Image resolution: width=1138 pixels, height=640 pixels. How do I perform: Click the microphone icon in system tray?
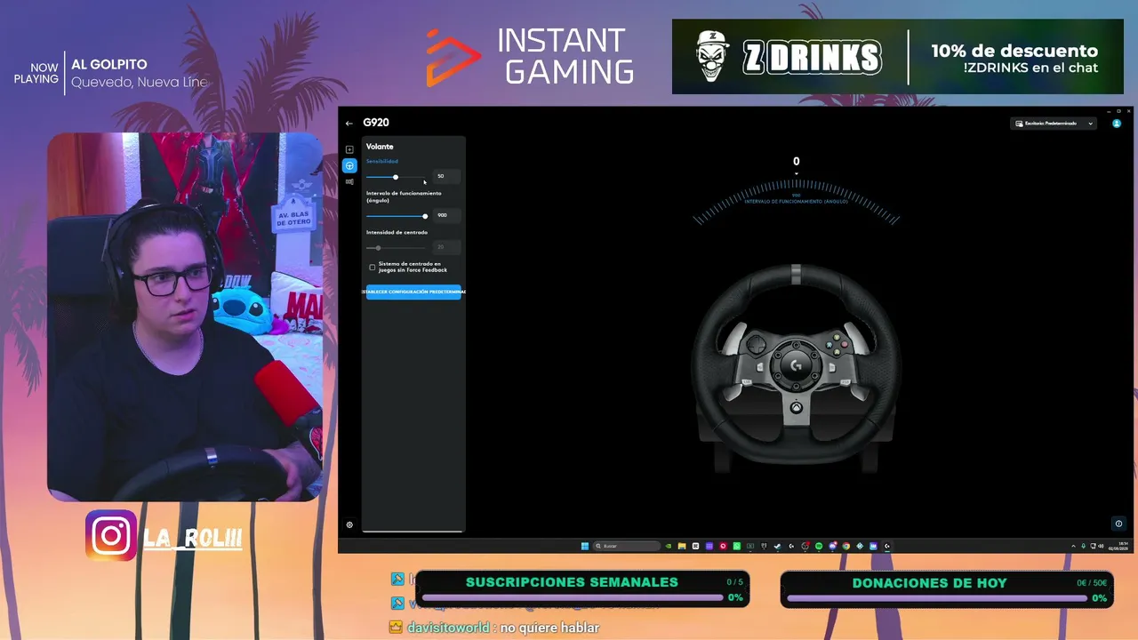[x=1083, y=546]
